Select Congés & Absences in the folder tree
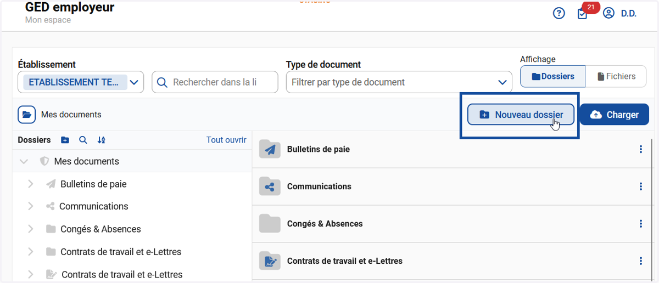This screenshot has height=283, width=659. (x=100, y=229)
